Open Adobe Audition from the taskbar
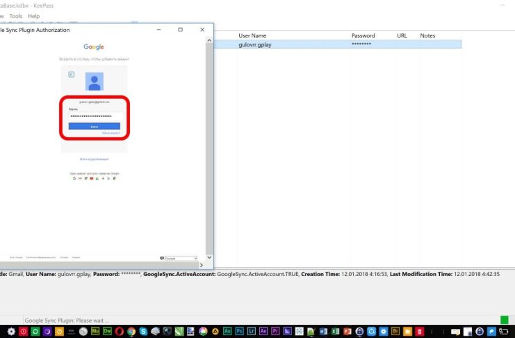515x338 pixels. (227, 332)
